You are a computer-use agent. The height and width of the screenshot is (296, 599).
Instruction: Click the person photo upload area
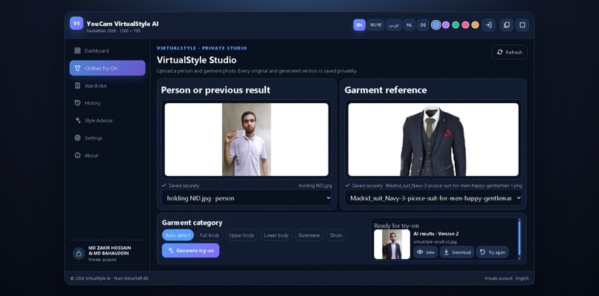[x=247, y=139]
